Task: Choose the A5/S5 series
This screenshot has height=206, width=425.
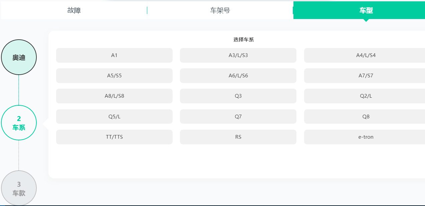Action: (x=114, y=76)
